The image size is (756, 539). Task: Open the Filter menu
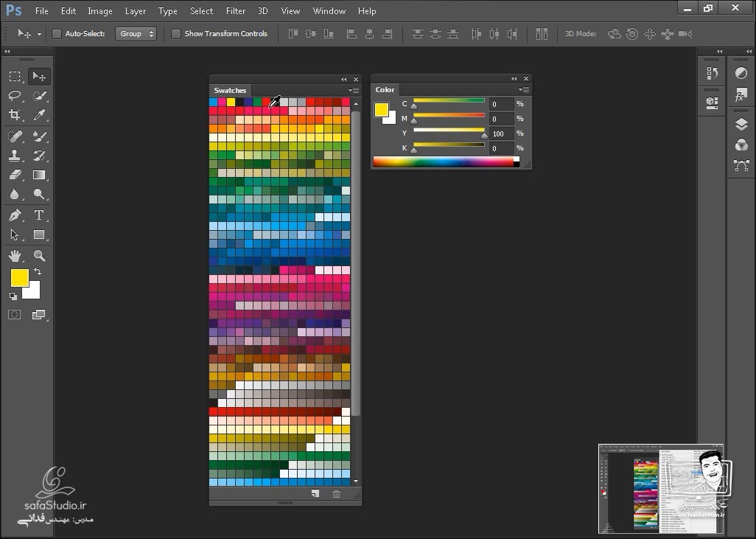pos(236,10)
